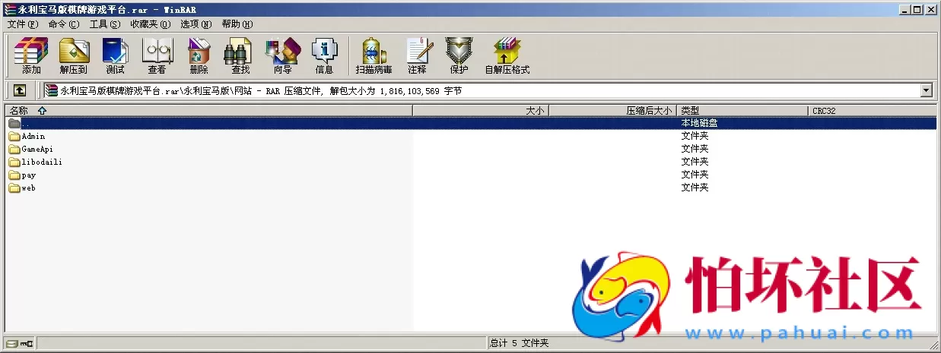
Task: Run 测试 (Test) on the archive
Action: tap(115, 56)
